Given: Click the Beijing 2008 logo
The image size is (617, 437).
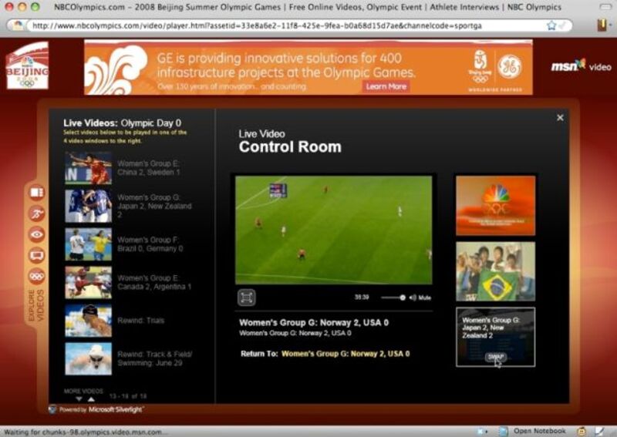Looking at the screenshot, I should pos(27,67).
